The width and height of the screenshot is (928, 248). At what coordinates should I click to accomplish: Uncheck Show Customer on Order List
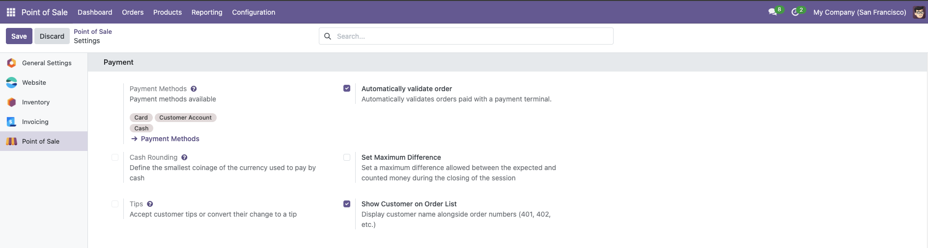[347, 204]
